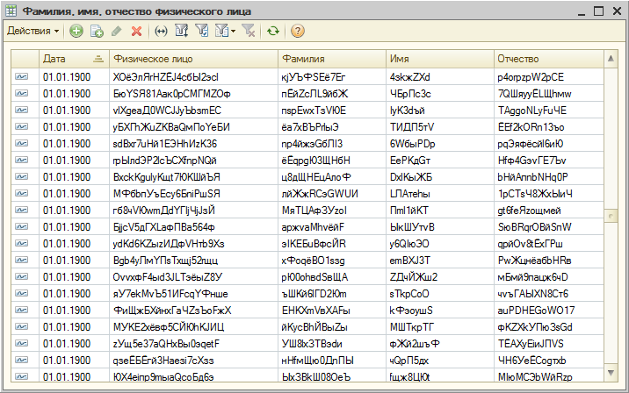Select name cell ЧБрПс3с
Viewport: 629px width, 393px height.
(439, 93)
